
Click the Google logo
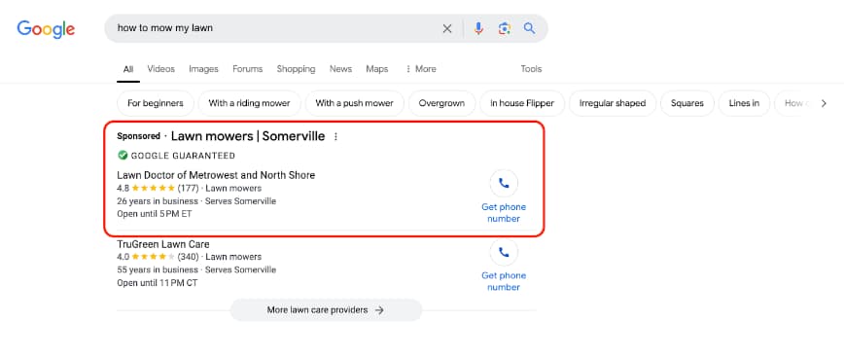(46, 28)
